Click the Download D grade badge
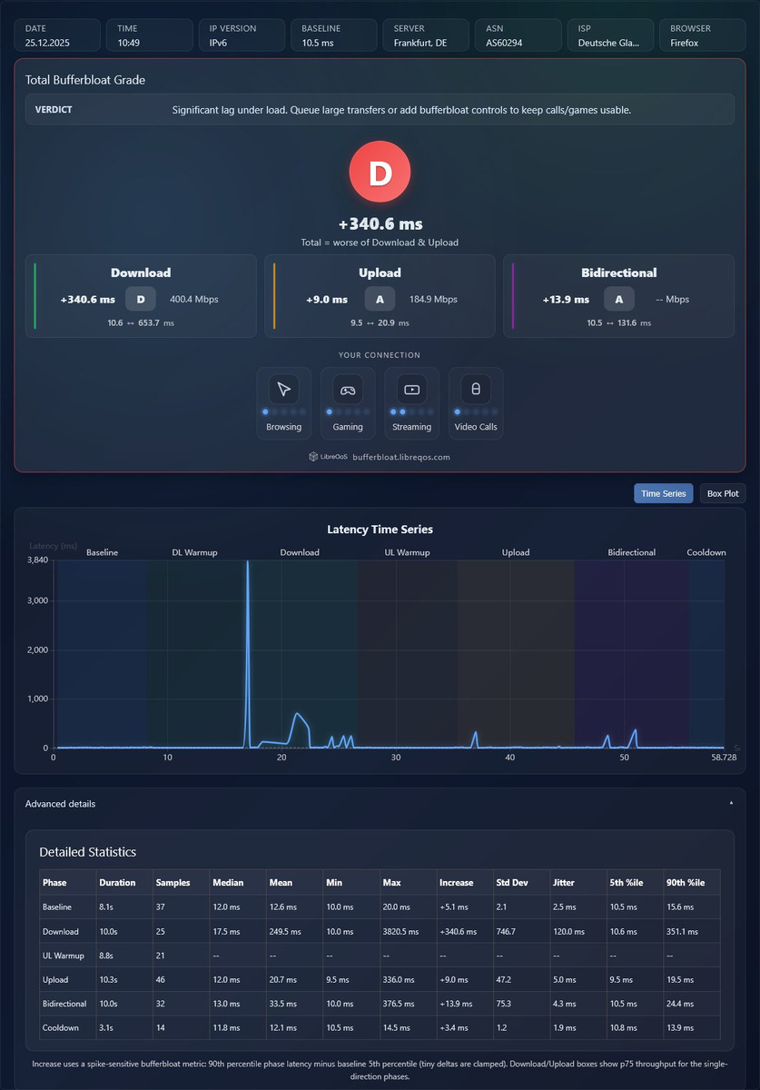 (141, 299)
